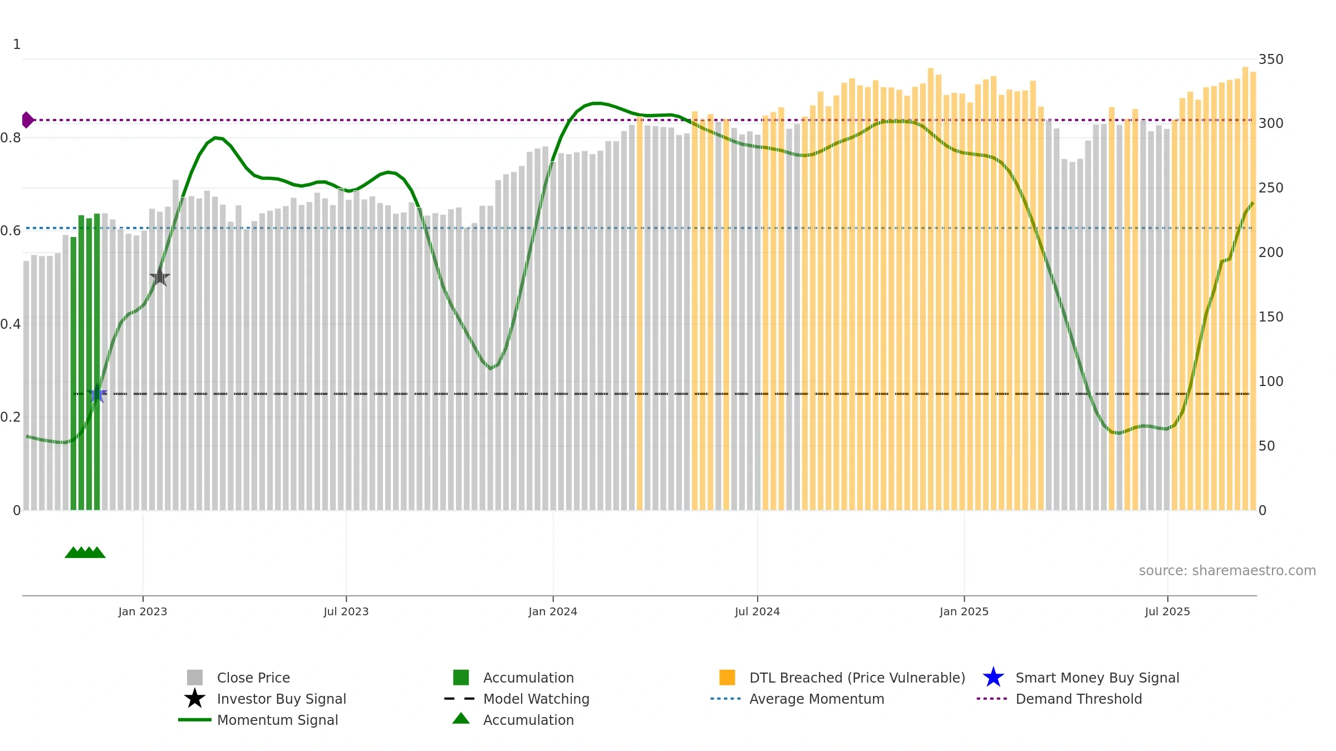1336x751 pixels.
Task: Click the Jul 2025 axis tick label
Action: (x=1167, y=612)
